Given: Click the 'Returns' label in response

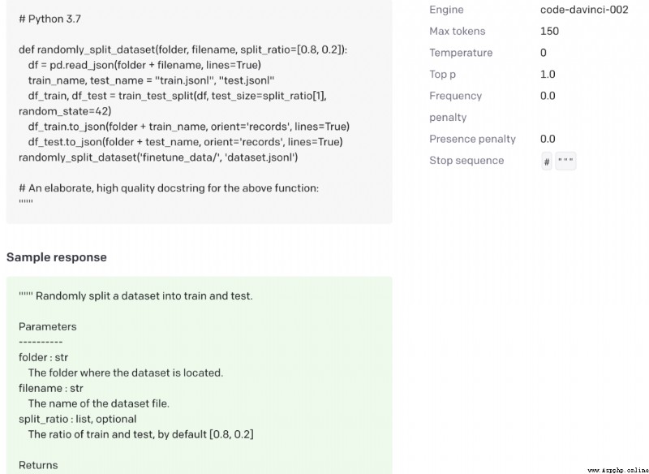Looking at the screenshot, I should (x=38, y=465).
